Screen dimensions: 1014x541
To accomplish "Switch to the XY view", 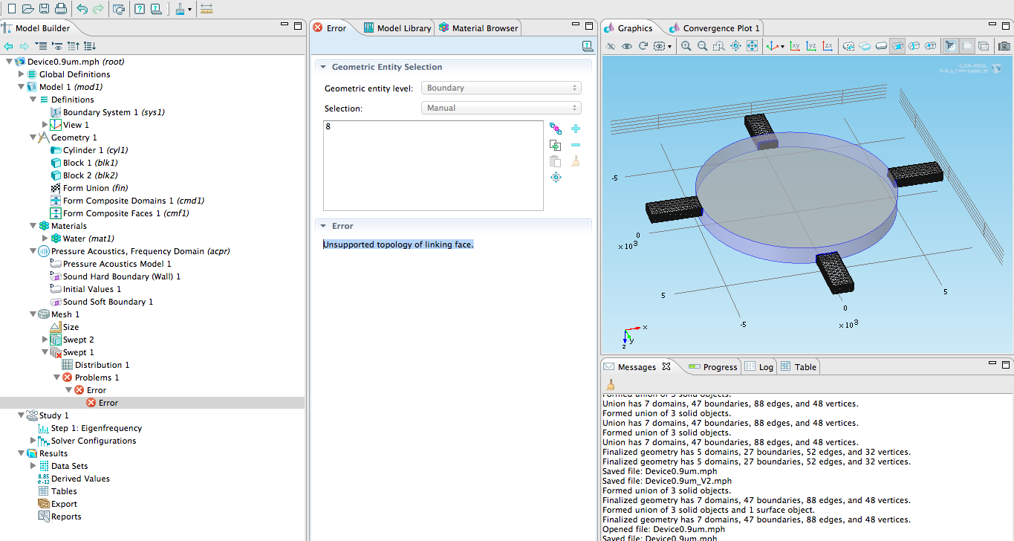I will (795, 46).
